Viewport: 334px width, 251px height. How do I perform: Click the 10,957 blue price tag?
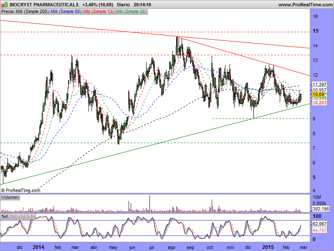point(319,90)
